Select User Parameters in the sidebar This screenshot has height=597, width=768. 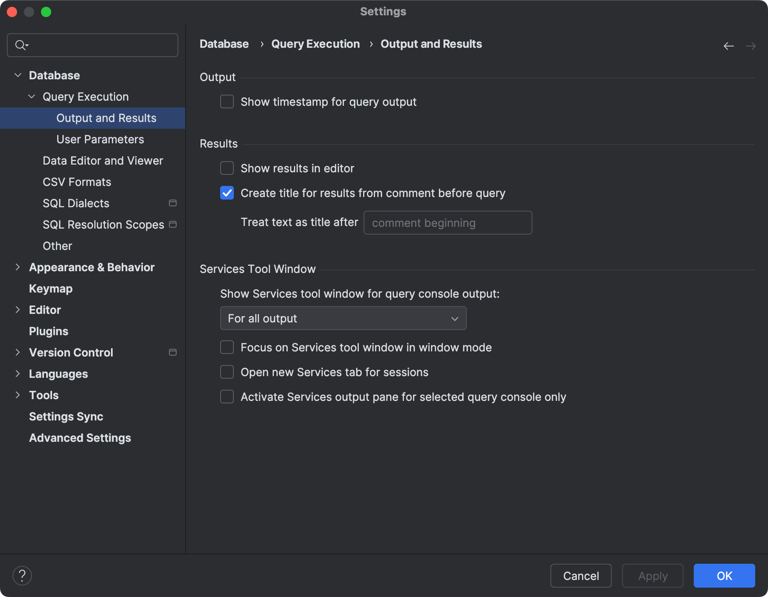coord(100,139)
